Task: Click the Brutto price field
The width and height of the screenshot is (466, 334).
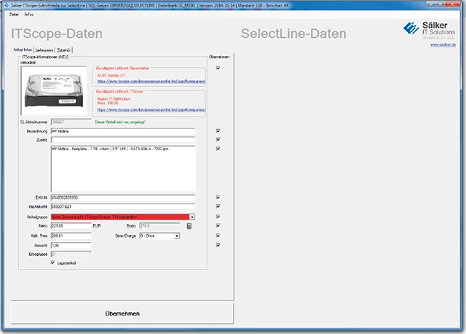Action: (159, 226)
